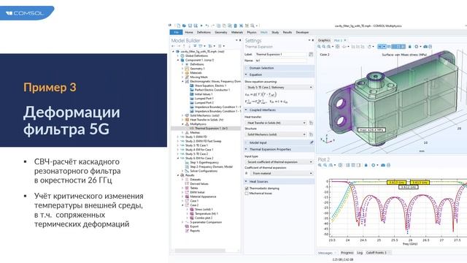Viewport: 467px width, 263px height.
Task: Click go-to-source icon beside Structure dropdown
Action: coord(311,134)
